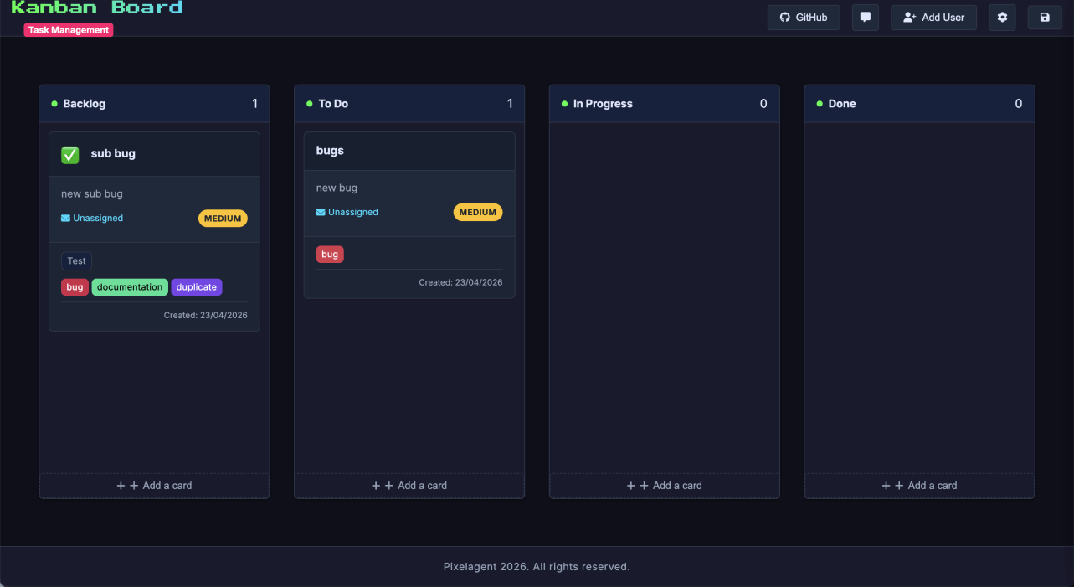Image resolution: width=1074 pixels, height=587 pixels.
Task: Open the sub bug card title
Action: pos(113,154)
